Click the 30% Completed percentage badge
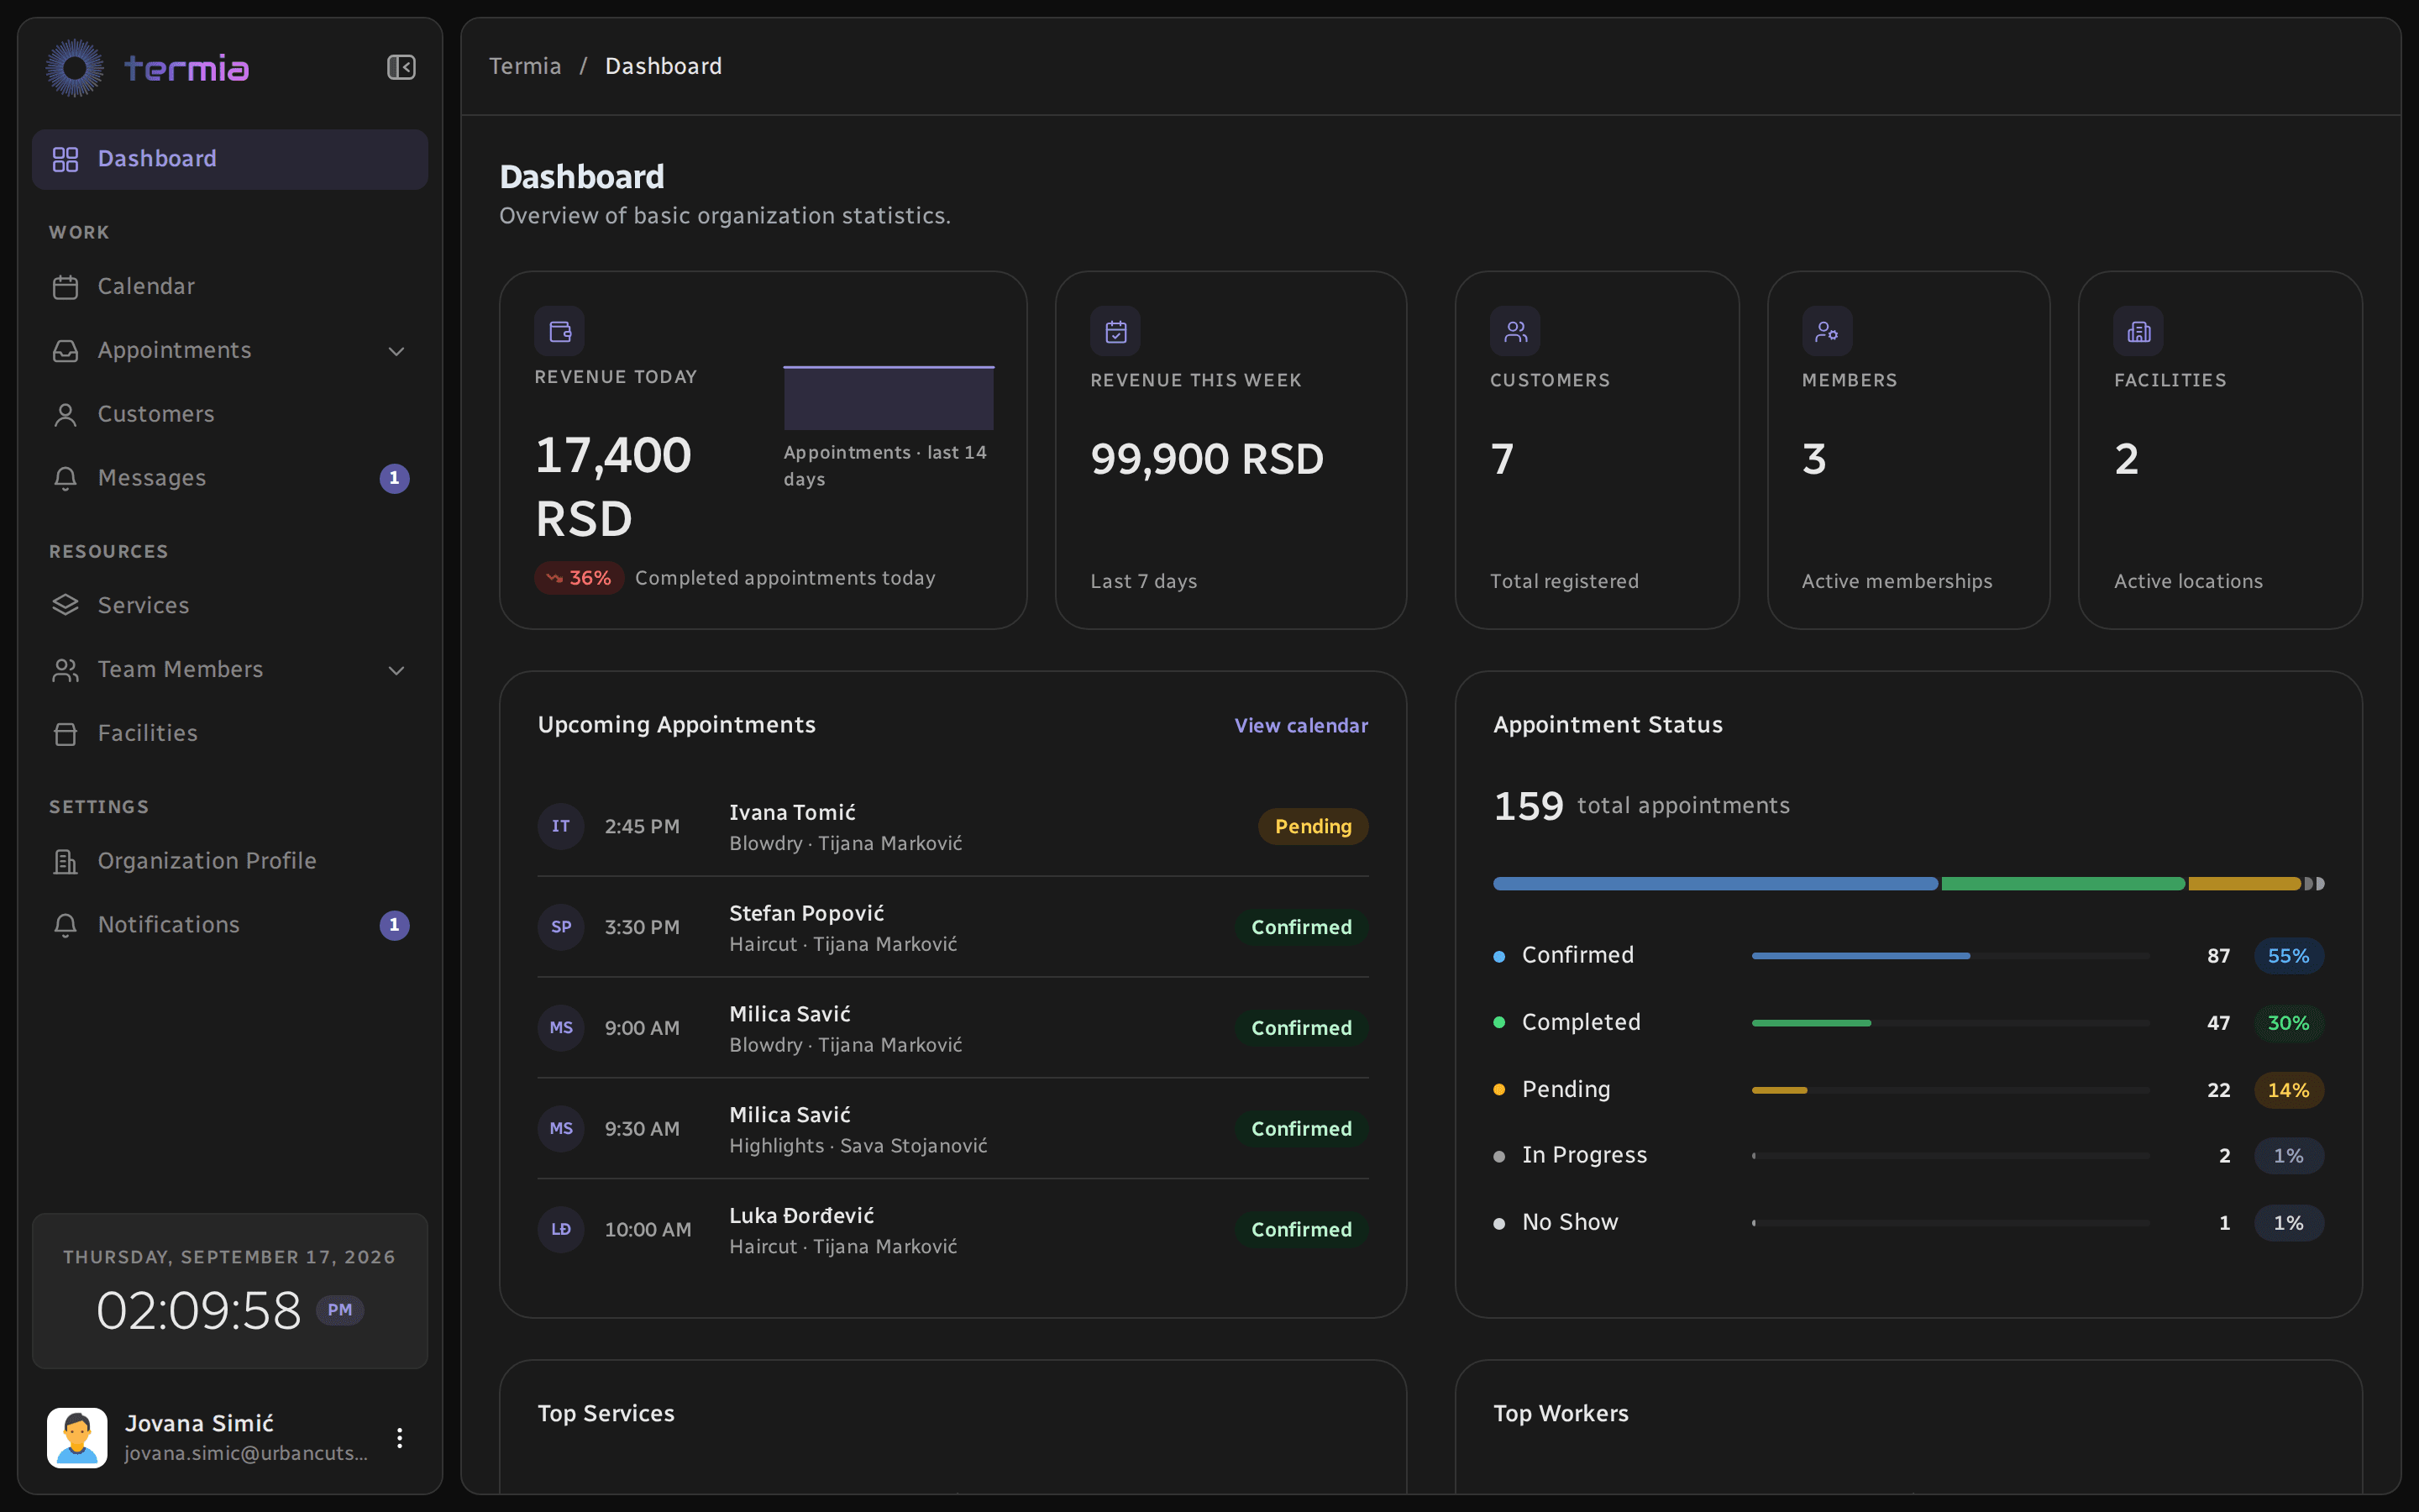The height and width of the screenshot is (1512, 2419). click(2288, 1023)
